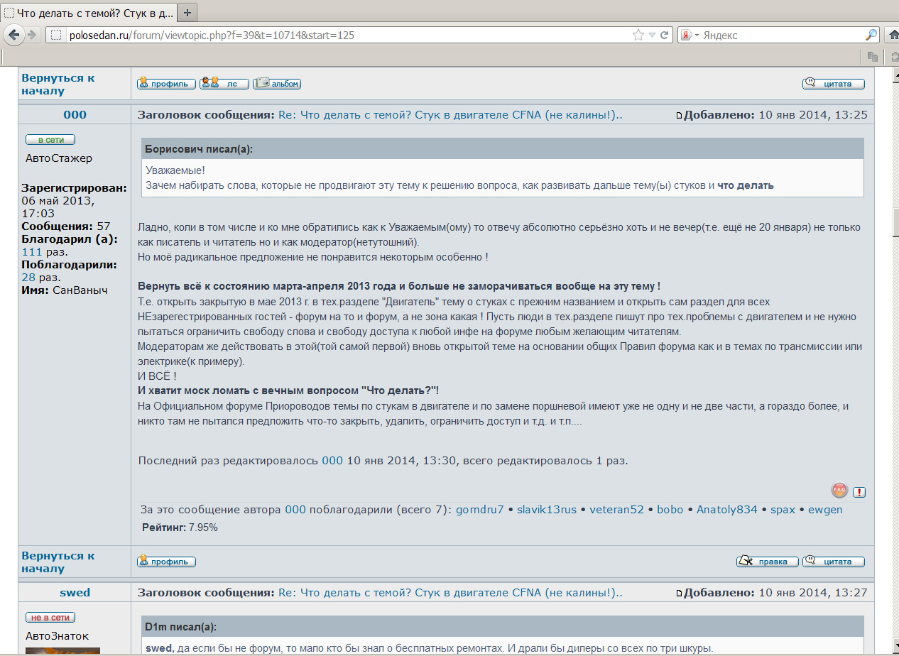Click the small post icon beside swed's 'Добавлено' date
Screen dimensions: 899x656
679,594
